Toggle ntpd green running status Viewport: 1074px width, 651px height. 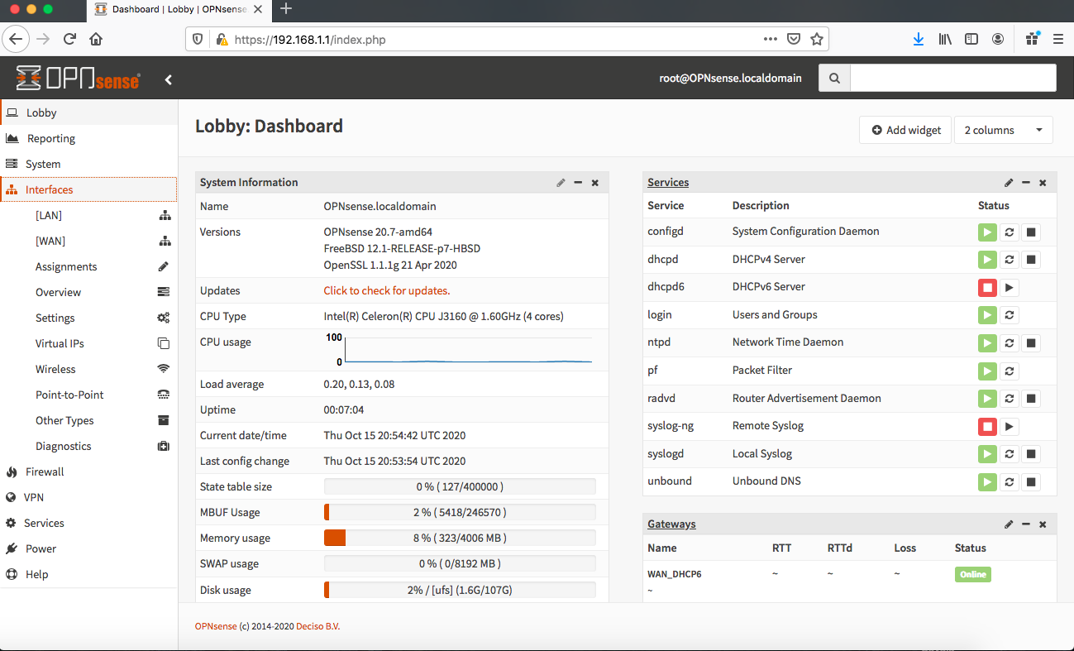pos(987,343)
